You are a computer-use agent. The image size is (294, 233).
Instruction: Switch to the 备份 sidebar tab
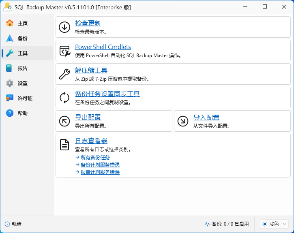[28, 38]
